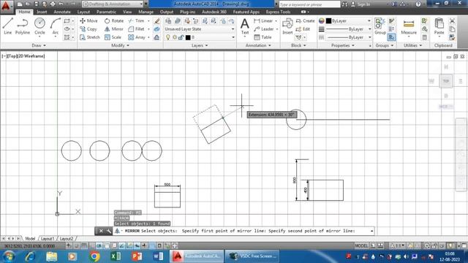The width and height of the screenshot is (468, 263).
Task: Open the workspace Drafting & Annotation dropdown
Action: [x=113, y=4]
